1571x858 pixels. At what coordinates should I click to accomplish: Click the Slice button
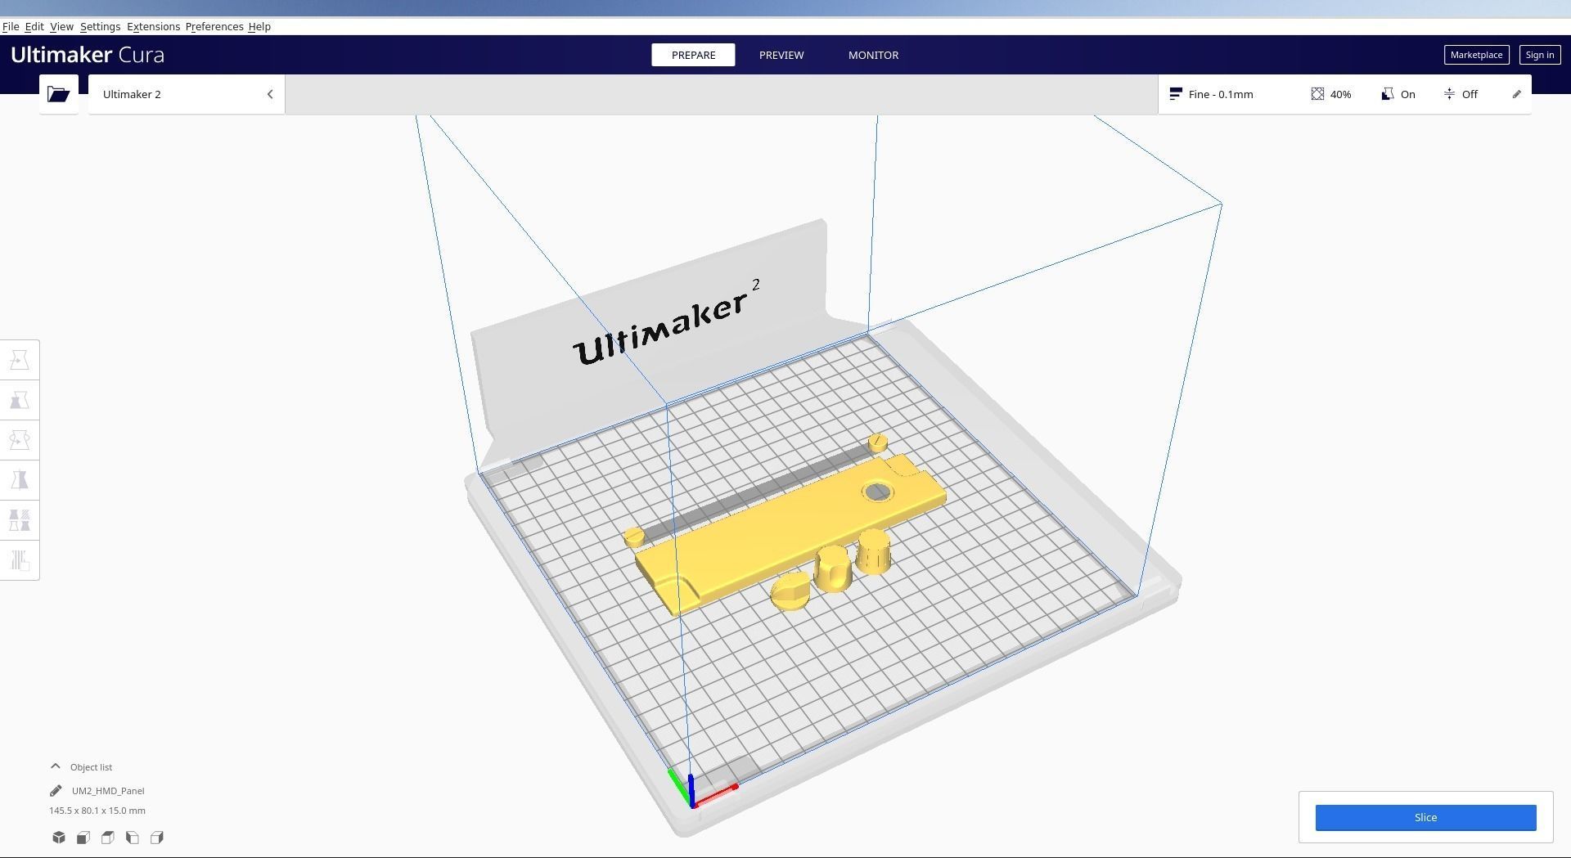1425,818
